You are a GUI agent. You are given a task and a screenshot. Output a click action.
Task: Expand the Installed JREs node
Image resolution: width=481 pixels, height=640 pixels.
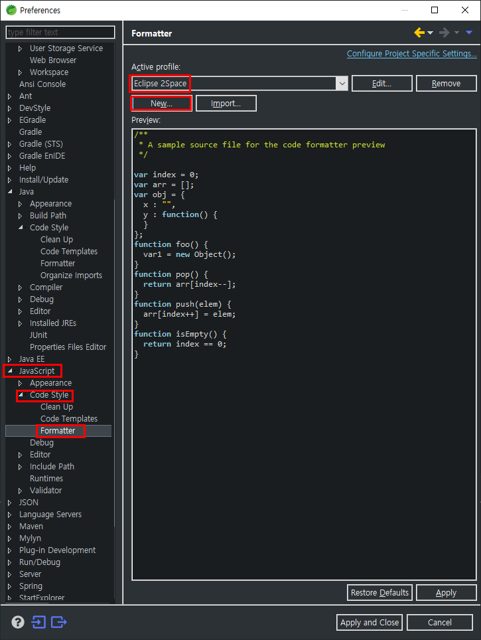[20, 324]
